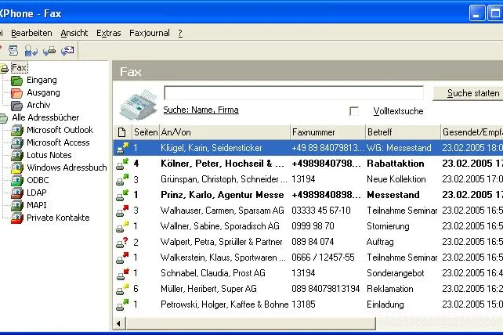Click the Private Kontakte red icon
This screenshot has height=335, width=503.
17,218
